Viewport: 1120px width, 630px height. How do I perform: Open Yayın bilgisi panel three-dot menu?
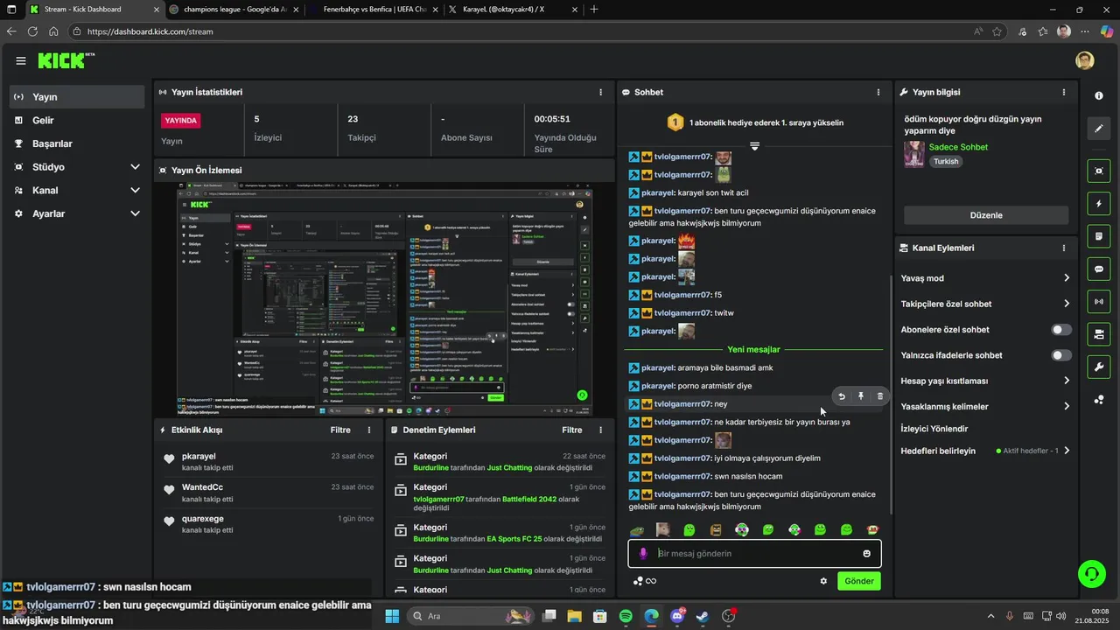pos(1064,92)
